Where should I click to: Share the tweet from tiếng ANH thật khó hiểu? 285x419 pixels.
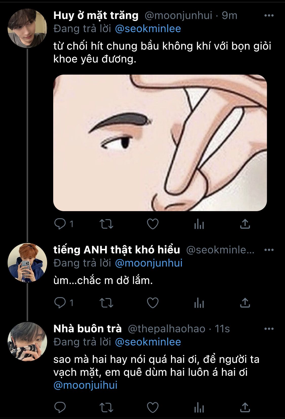(x=245, y=303)
